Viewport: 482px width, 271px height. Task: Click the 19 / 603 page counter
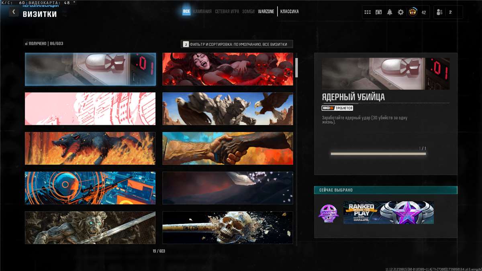click(159, 251)
